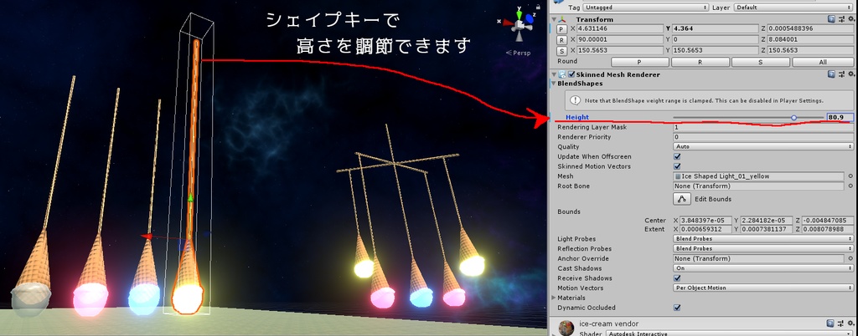Open object picker for Root Bone field

pos(851,186)
